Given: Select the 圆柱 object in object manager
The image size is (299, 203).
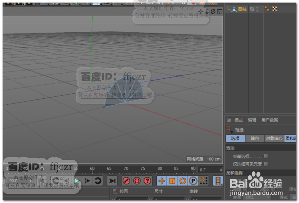Looking at the screenshot, I should pos(242,9).
